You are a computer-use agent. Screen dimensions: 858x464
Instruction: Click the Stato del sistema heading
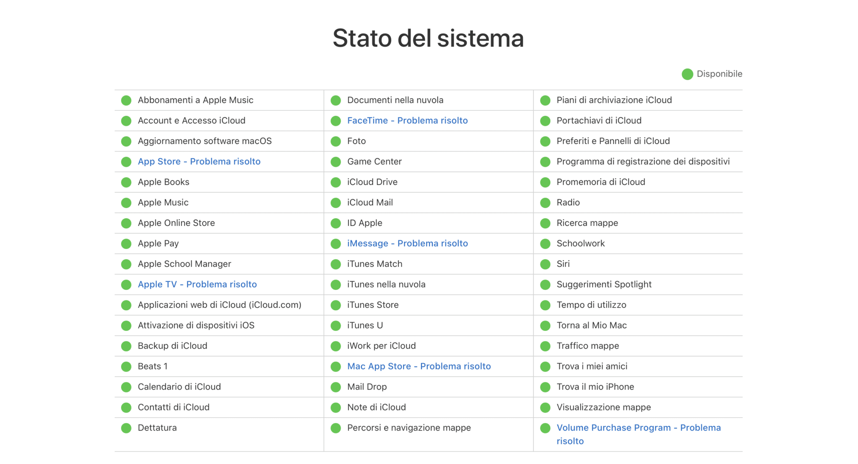point(428,38)
